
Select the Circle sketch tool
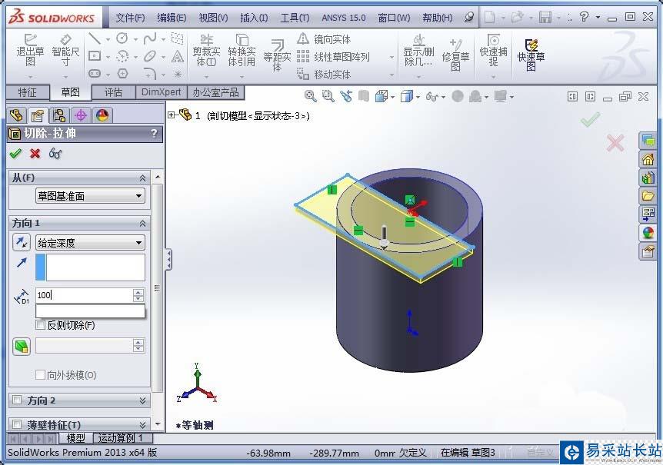(x=122, y=38)
